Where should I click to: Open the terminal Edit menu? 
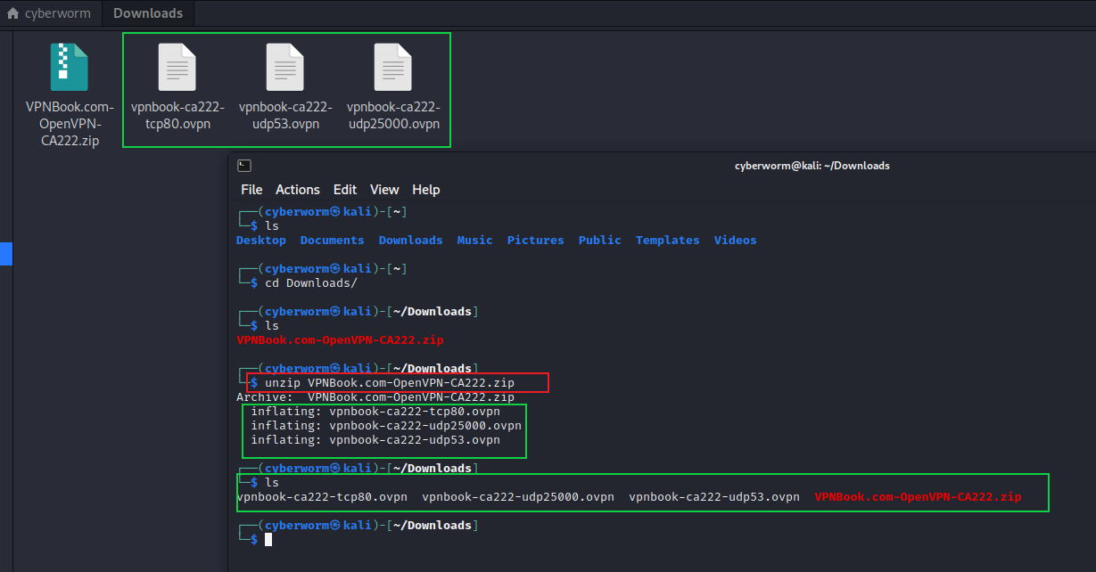tap(344, 190)
